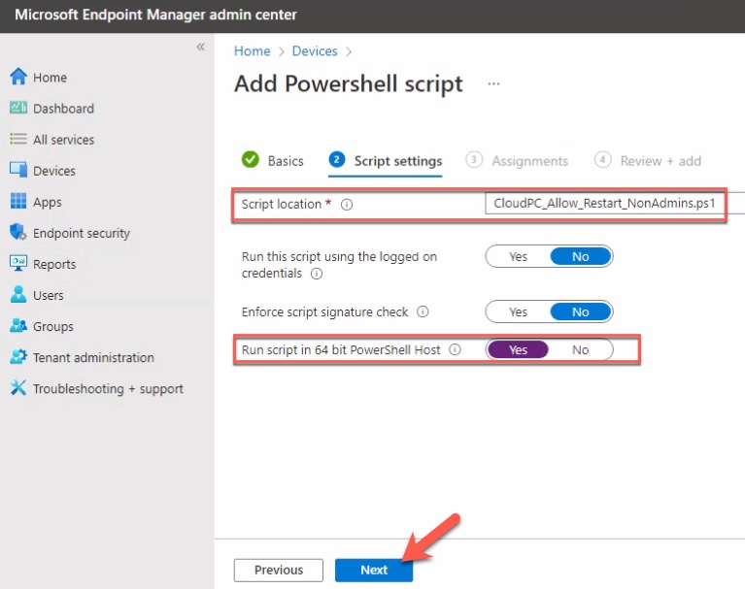
Task: Set logged on credentials to No
Action: tap(581, 257)
